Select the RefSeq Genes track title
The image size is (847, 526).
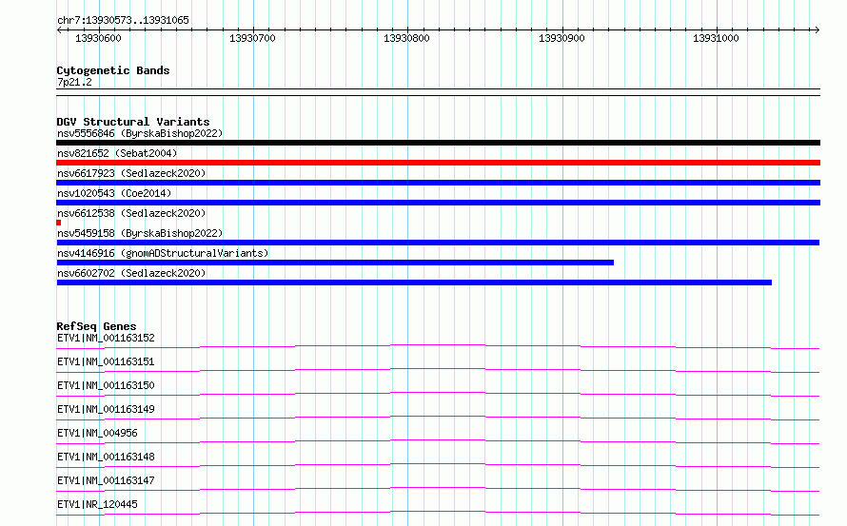[96, 326]
